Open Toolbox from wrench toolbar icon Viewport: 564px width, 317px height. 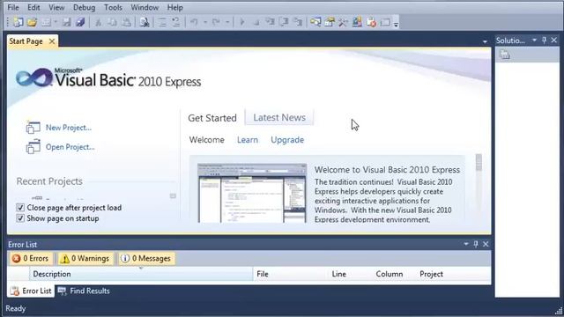[343, 22]
